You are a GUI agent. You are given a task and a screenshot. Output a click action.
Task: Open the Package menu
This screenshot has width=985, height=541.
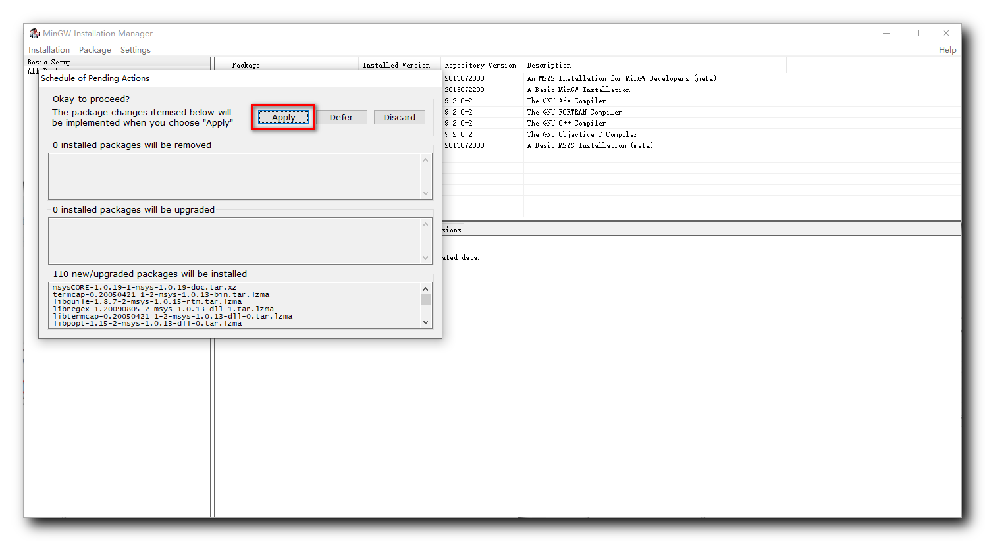tap(95, 49)
